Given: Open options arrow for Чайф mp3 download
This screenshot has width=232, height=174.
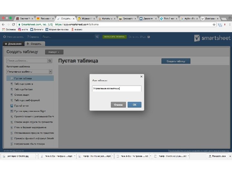Looking at the screenshot, I should coord(112,156).
